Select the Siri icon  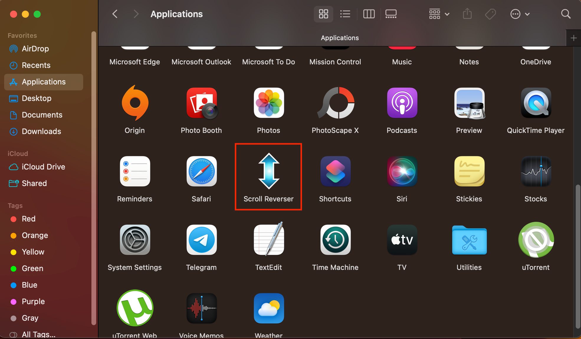tap(402, 171)
